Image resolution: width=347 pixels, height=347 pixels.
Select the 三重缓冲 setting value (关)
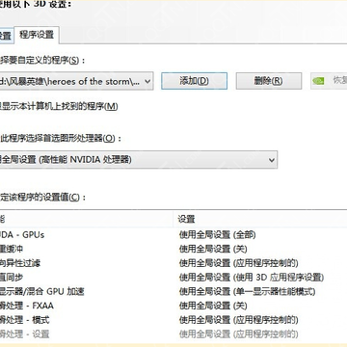point(213,249)
